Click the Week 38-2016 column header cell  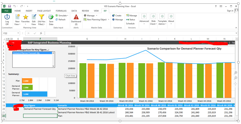tap(125, 106)
